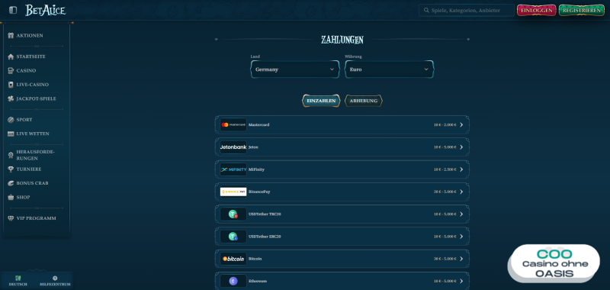Image resolution: width=610 pixels, height=290 pixels.
Task: Click the Binance Pay logo
Action: click(x=233, y=192)
